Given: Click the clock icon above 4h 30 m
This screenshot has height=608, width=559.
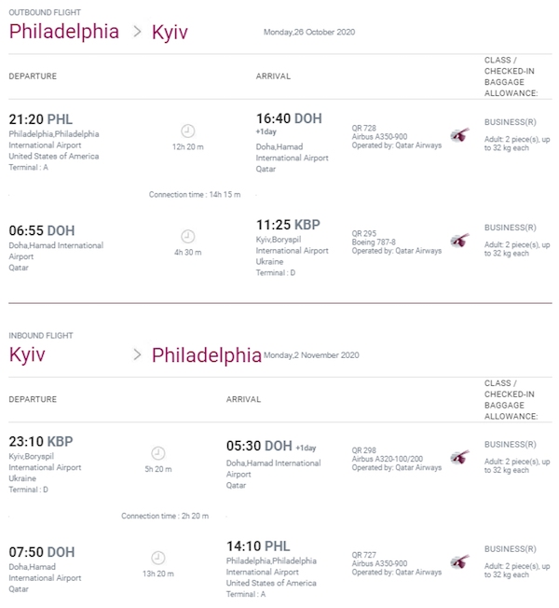Looking at the screenshot, I should click(x=188, y=236).
